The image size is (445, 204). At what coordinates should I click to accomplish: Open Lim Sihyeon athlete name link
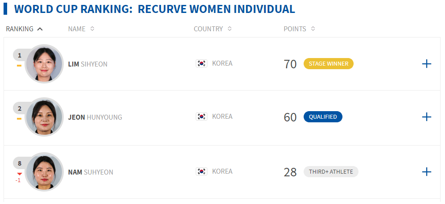pyautogui.click(x=88, y=64)
